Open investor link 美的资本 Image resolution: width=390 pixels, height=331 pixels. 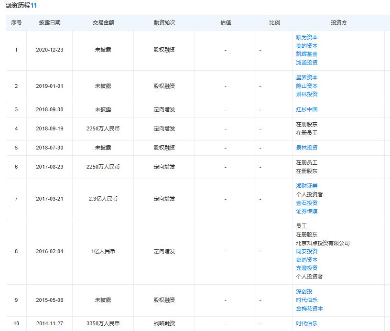(307, 46)
